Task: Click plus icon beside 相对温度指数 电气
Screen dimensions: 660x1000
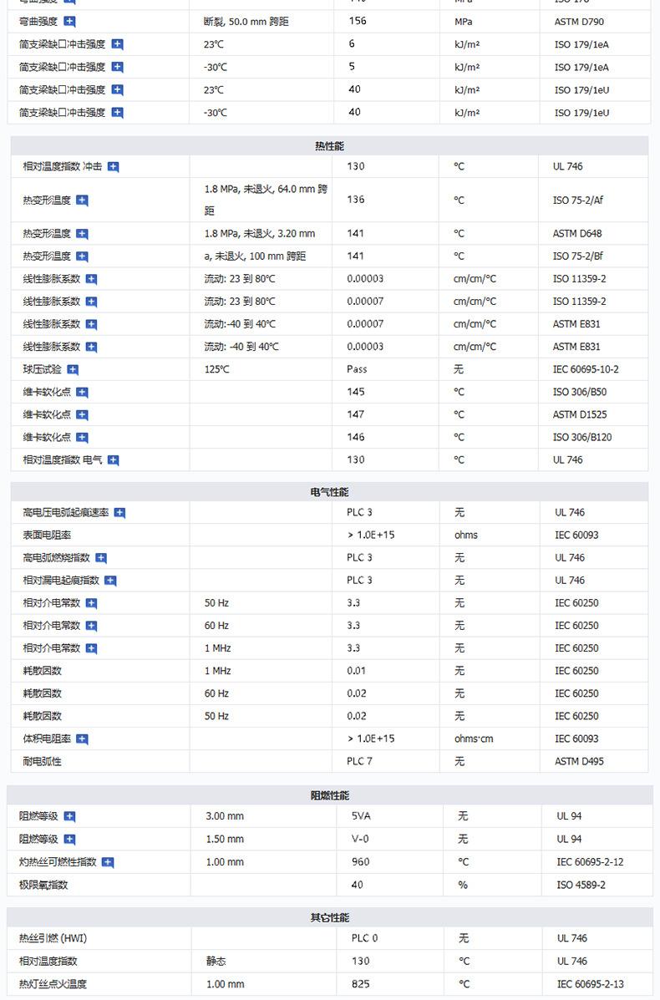Action: pos(114,460)
